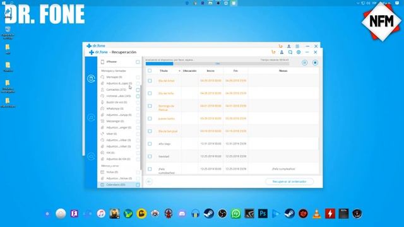
Task: Stop the device scan
Action: click(x=315, y=62)
